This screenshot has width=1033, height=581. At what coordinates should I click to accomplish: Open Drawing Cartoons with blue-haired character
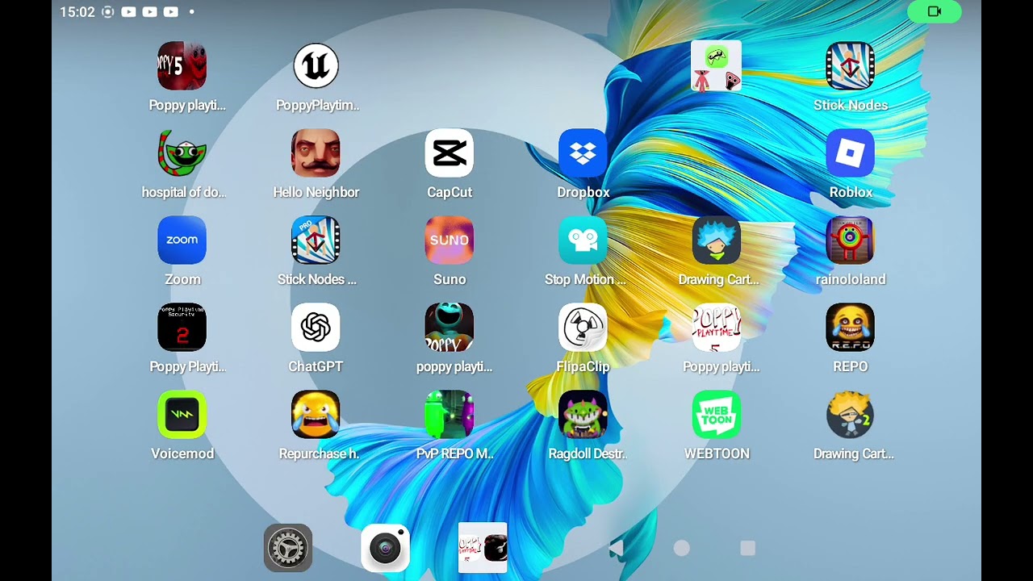pos(717,240)
